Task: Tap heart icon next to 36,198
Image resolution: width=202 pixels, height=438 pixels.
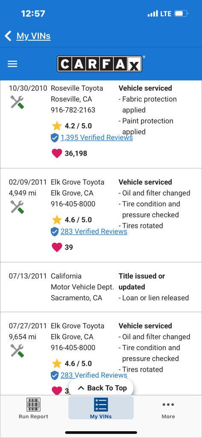Action: pyautogui.click(x=57, y=154)
